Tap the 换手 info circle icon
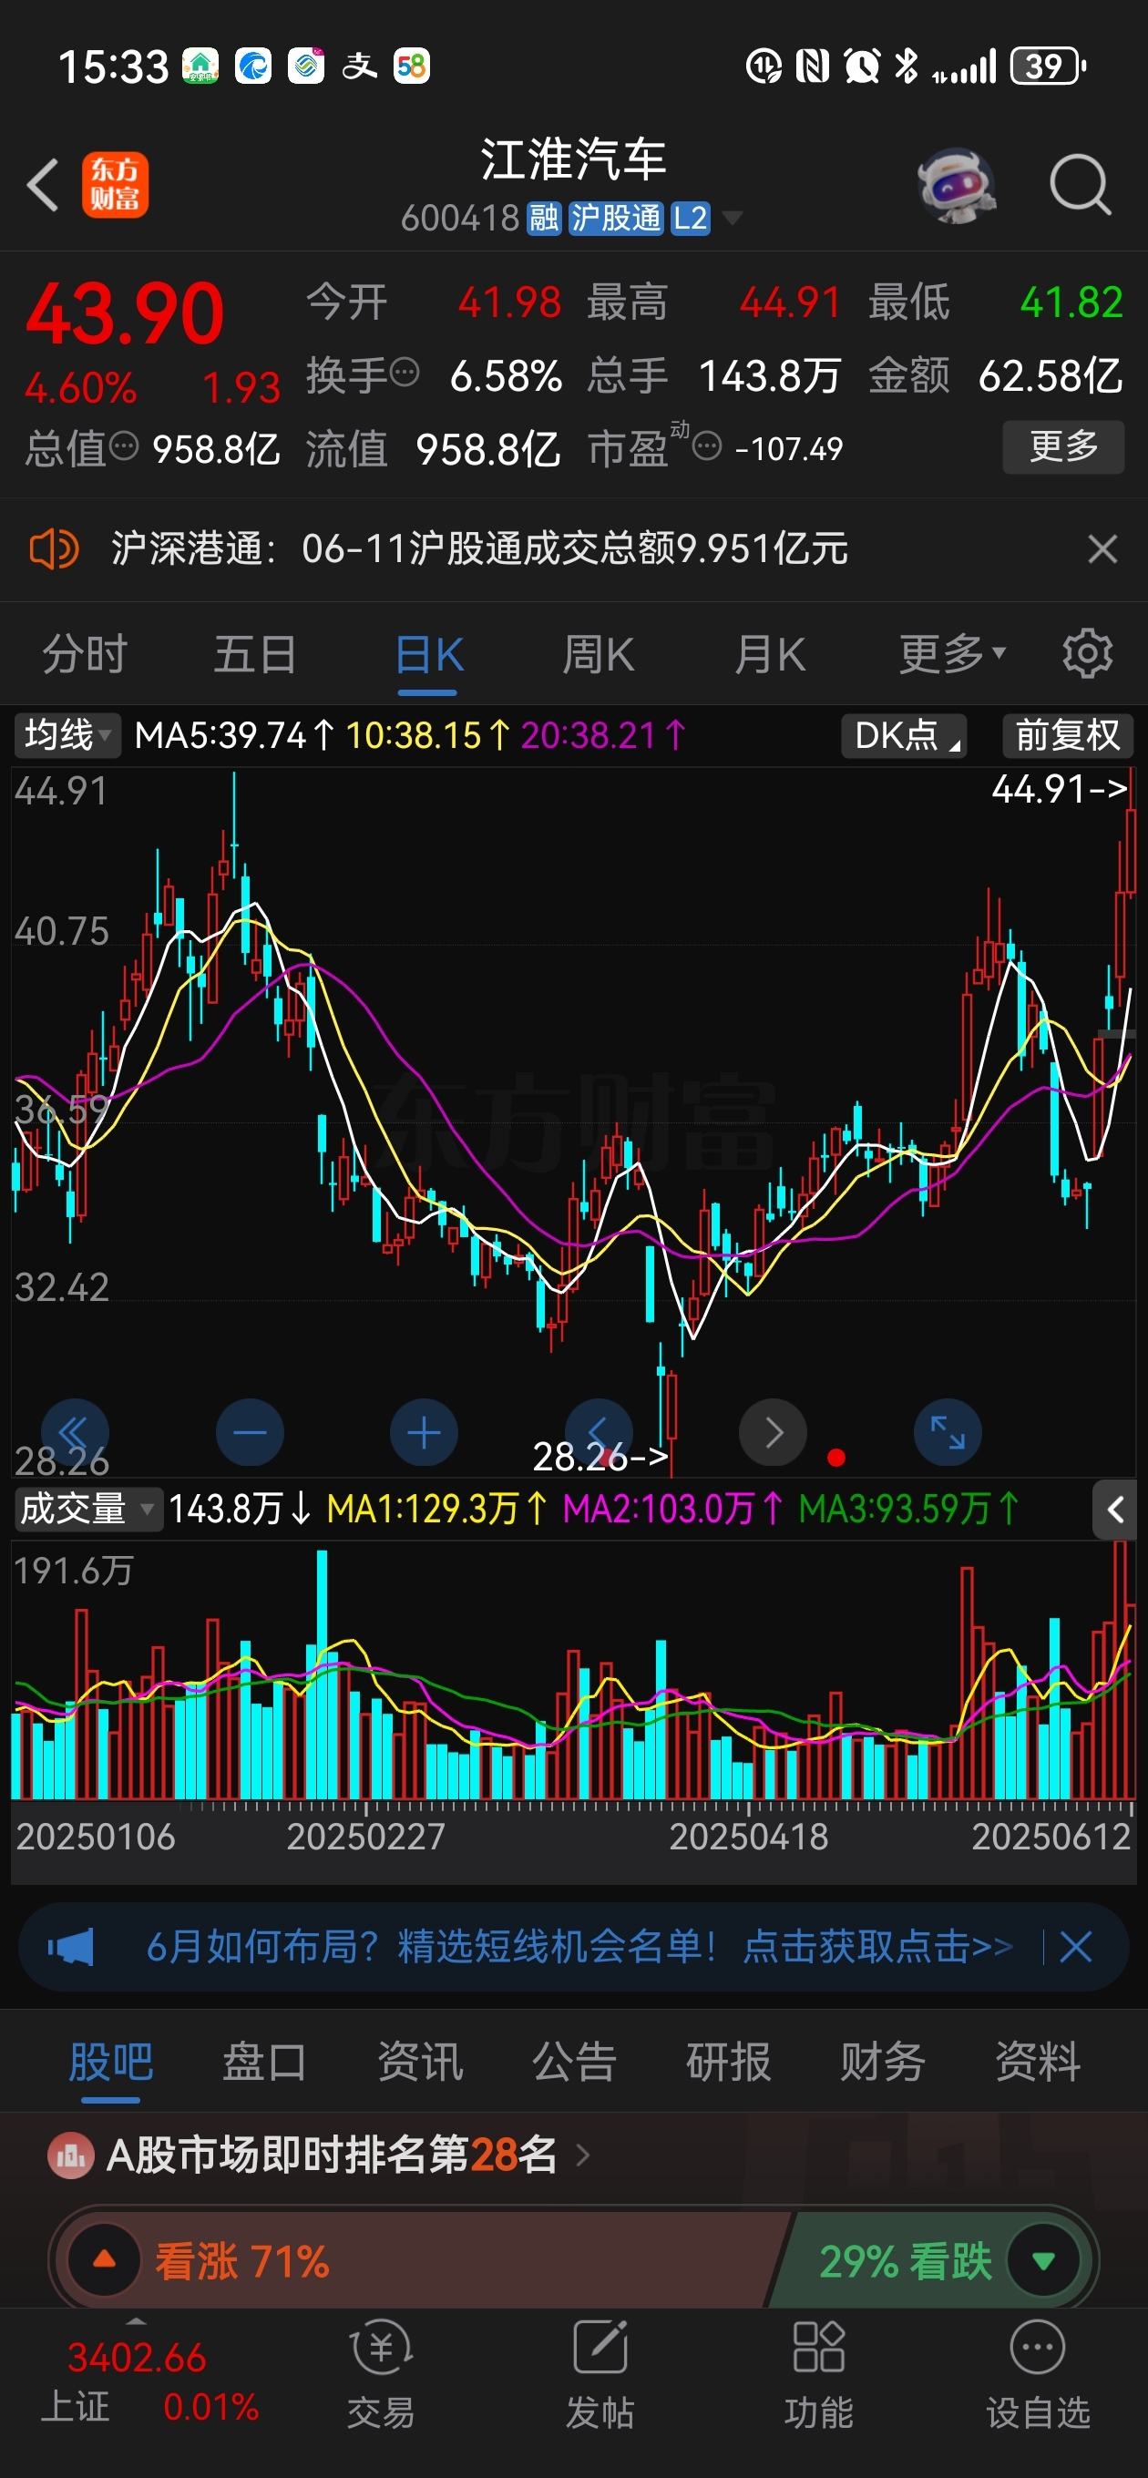Image resolution: width=1148 pixels, height=2478 pixels. coord(405,371)
